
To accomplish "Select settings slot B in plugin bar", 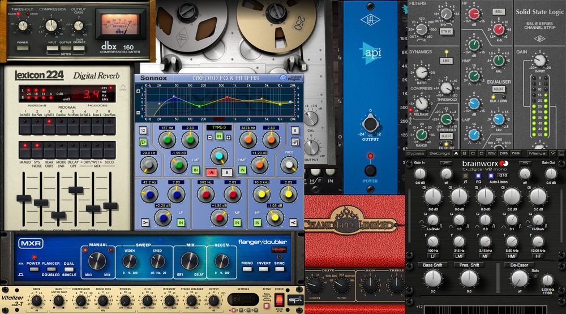I will tap(464, 153).
